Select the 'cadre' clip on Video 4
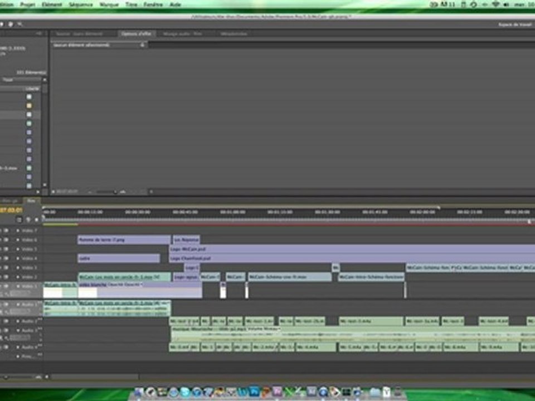 119,258
